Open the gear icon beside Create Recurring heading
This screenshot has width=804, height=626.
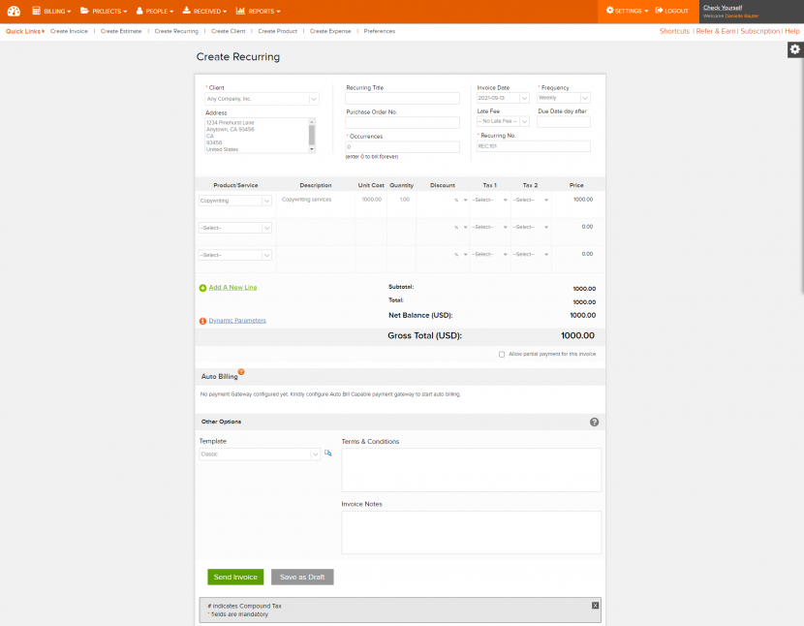tap(793, 48)
